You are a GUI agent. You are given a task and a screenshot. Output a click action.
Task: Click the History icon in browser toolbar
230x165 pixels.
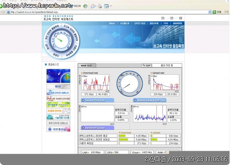click(86, 6)
